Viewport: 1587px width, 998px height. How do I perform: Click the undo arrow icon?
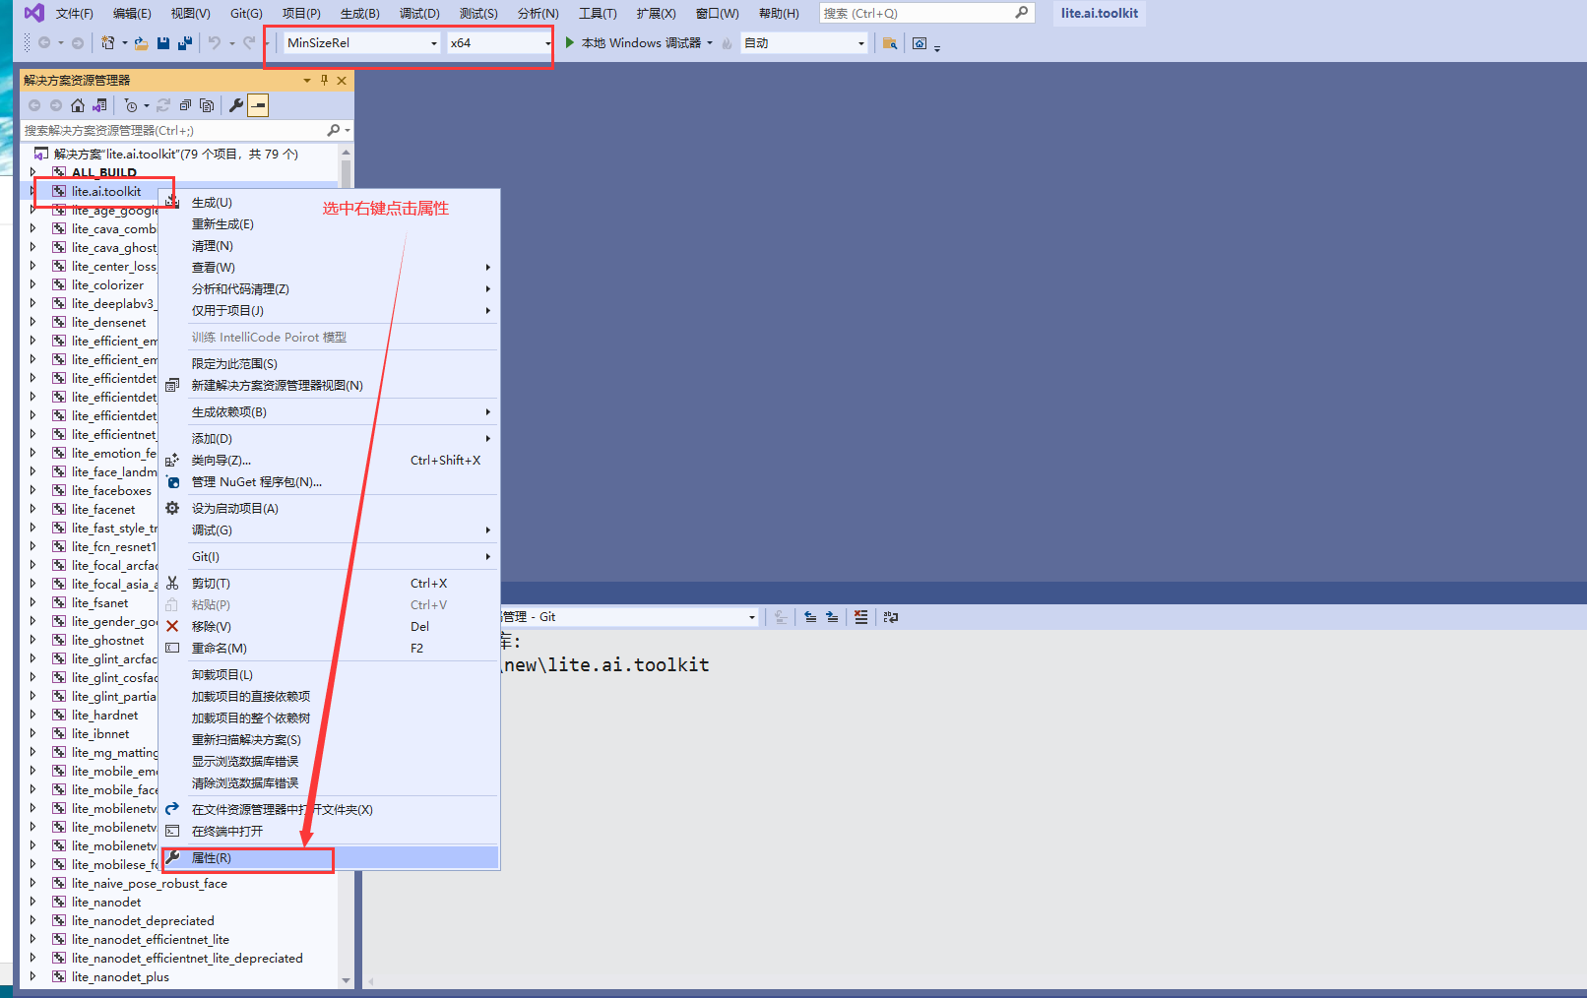(x=214, y=42)
